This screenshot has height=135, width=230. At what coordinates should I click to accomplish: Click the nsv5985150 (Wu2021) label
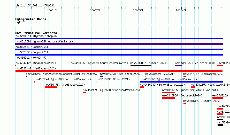point(160,74)
